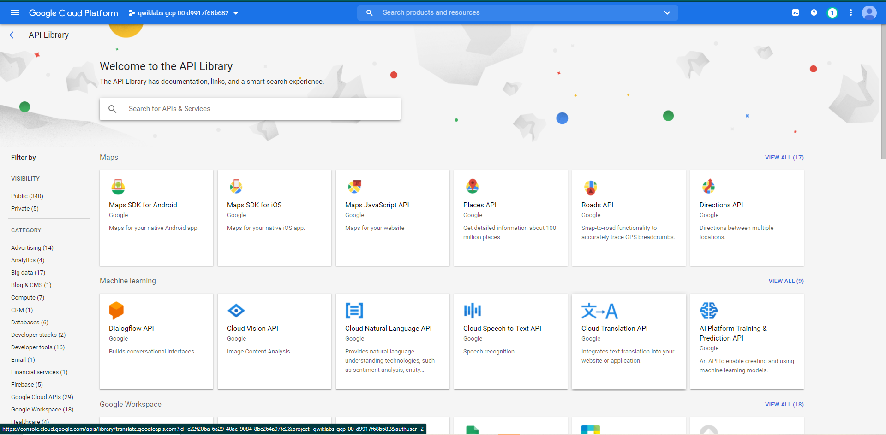Open the Places API title
The width and height of the screenshot is (886, 435).
pos(480,205)
